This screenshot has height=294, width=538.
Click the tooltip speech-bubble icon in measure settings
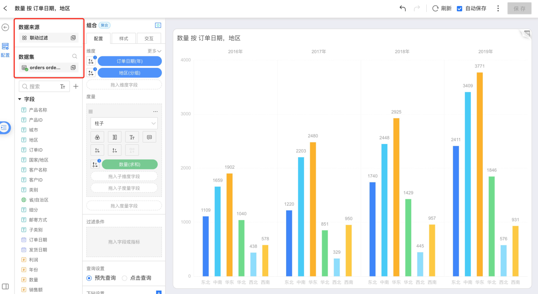click(149, 137)
